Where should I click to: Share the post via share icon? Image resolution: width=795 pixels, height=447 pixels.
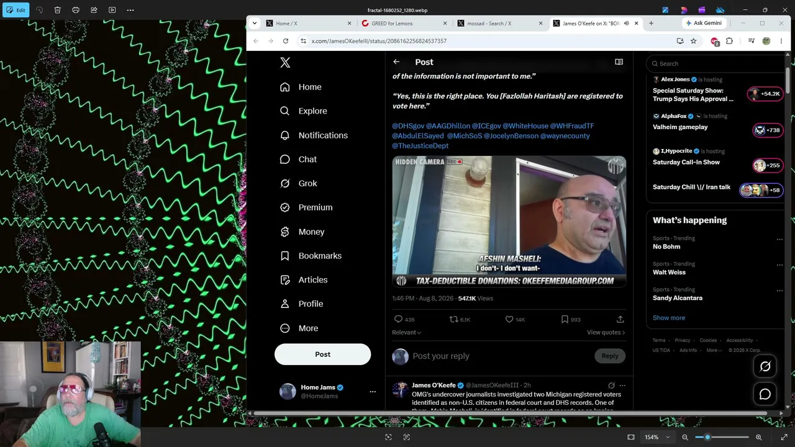[x=620, y=319]
